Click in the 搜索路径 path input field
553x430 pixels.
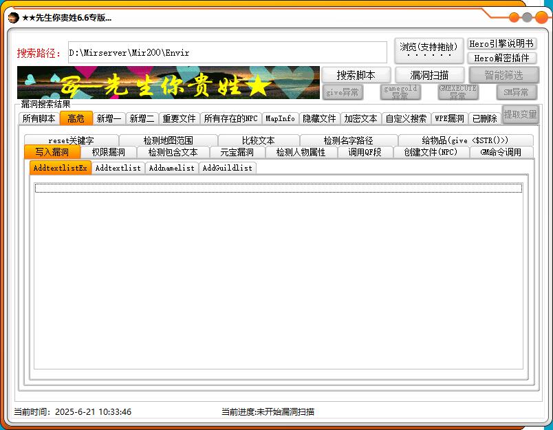click(227, 52)
